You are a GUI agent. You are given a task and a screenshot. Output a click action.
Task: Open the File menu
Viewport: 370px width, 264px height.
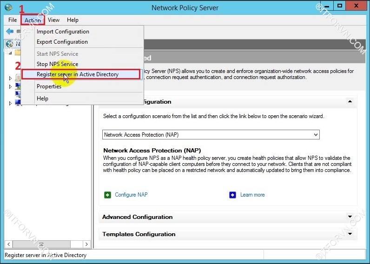click(13, 20)
